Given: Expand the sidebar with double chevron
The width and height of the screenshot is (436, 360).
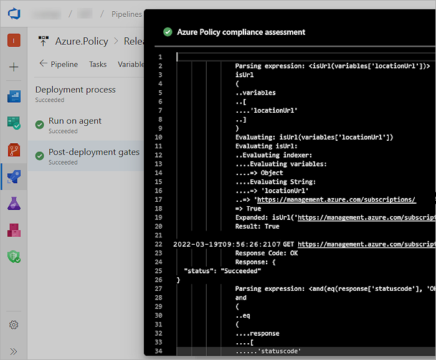Looking at the screenshot, I should point(14,351).
